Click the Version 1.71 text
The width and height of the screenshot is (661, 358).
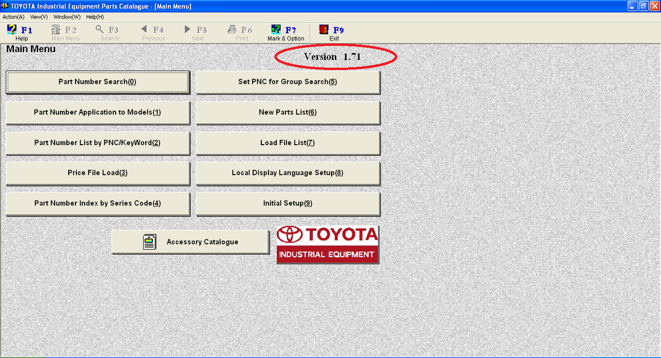tap(332, 57)
